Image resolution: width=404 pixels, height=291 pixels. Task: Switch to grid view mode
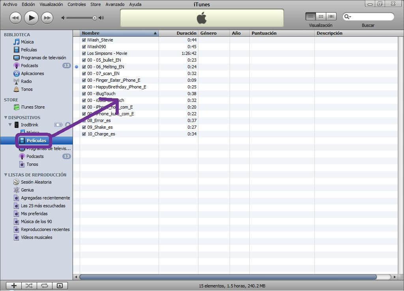click(321, 17)
